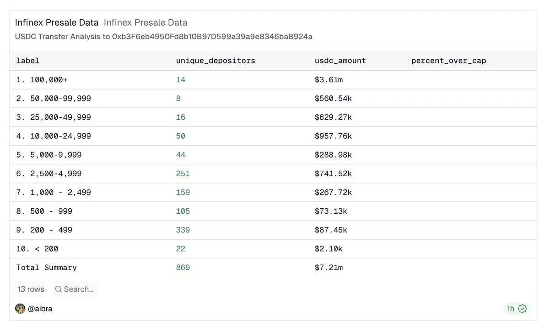The image size is (549, 331).
Task: Select the 100,000+ row label
Action: [42, 80]
